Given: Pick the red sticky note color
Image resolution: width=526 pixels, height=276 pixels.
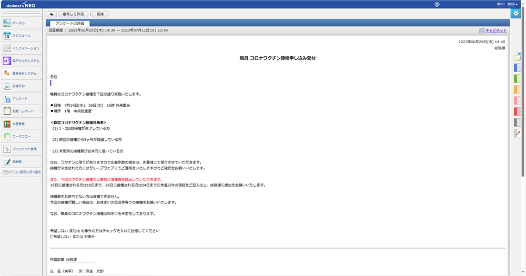Looking at the screenshot, I should 518,111.
